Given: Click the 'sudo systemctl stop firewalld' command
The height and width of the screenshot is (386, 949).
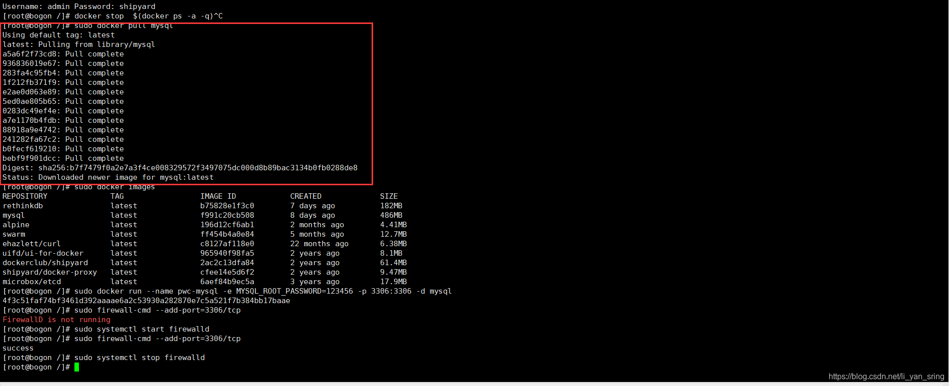Looking at the screenshot, I should pyautogui.click(x=139, y=358).
